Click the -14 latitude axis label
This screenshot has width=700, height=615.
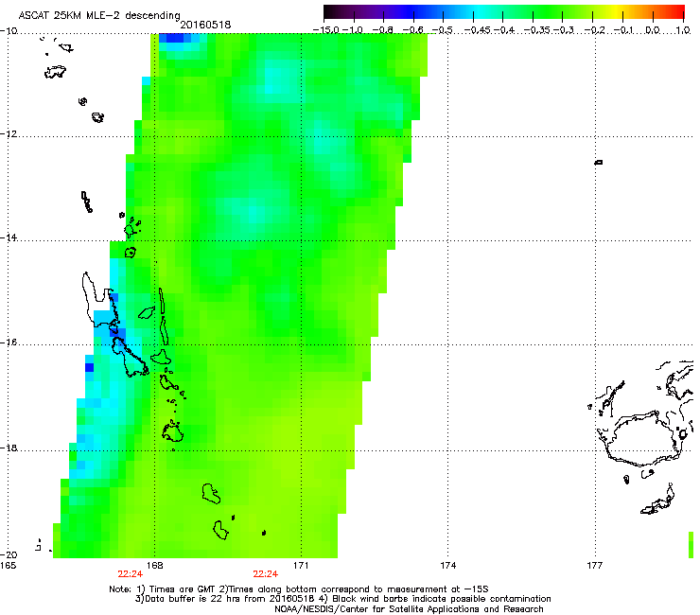(9, 237)
